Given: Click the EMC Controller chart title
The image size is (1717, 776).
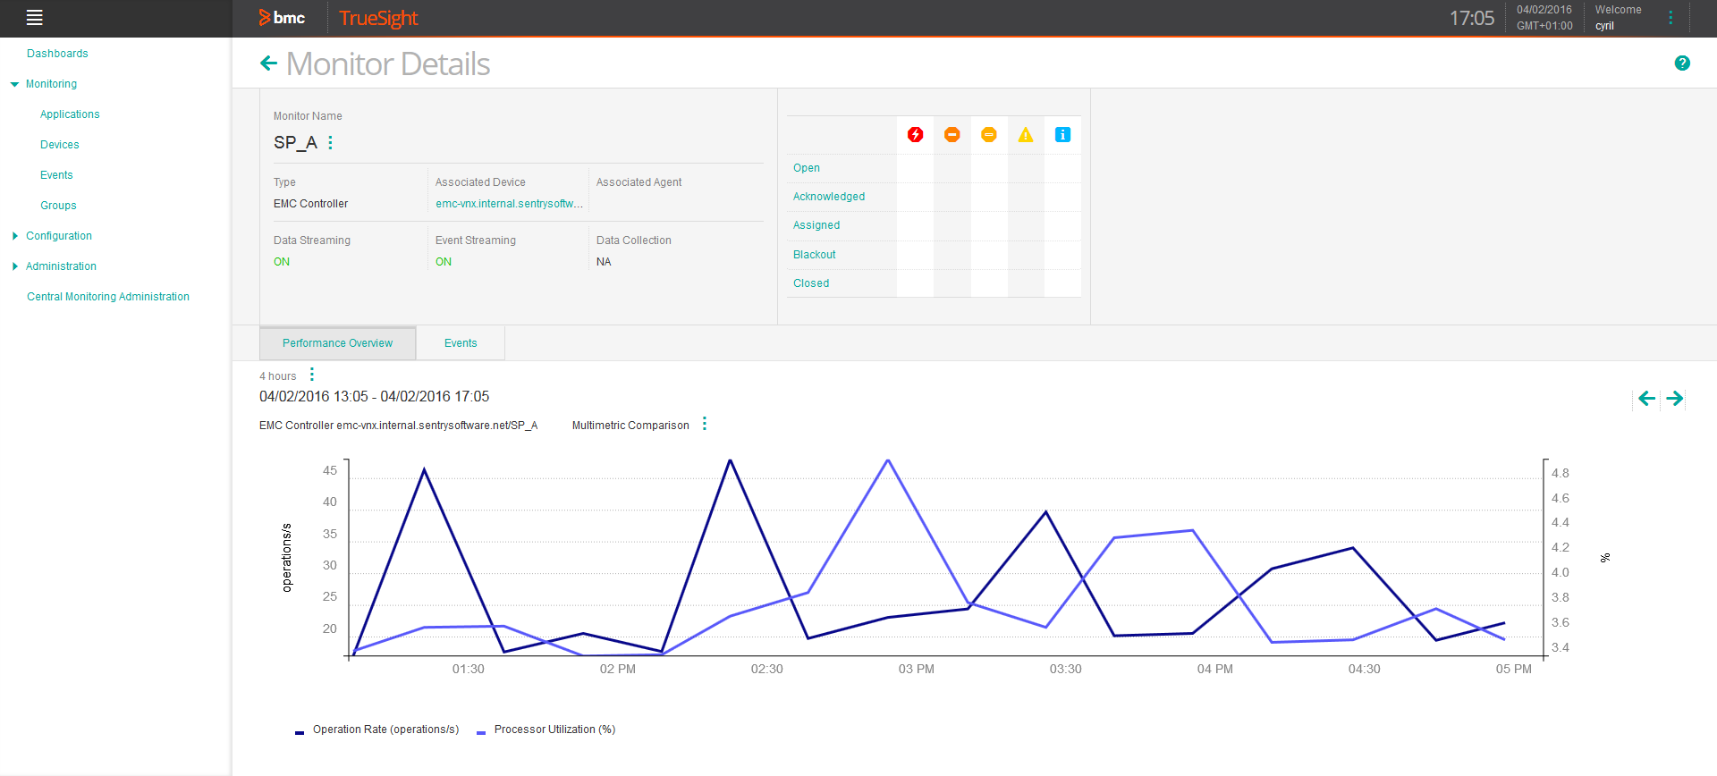Looking at the screenshot, I should pyautogui.click(x=398, y=426).
